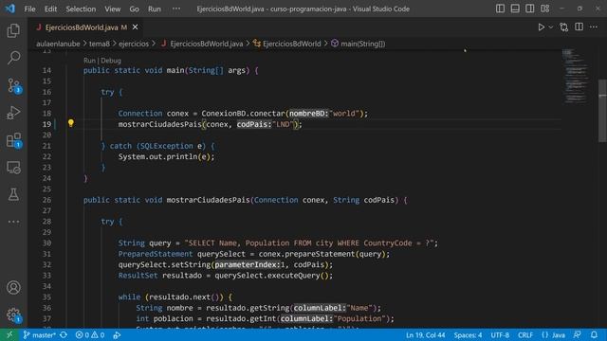Synchronize changes in status bar
This screenshot has height=341, width=607.
(x=64, y=334)
